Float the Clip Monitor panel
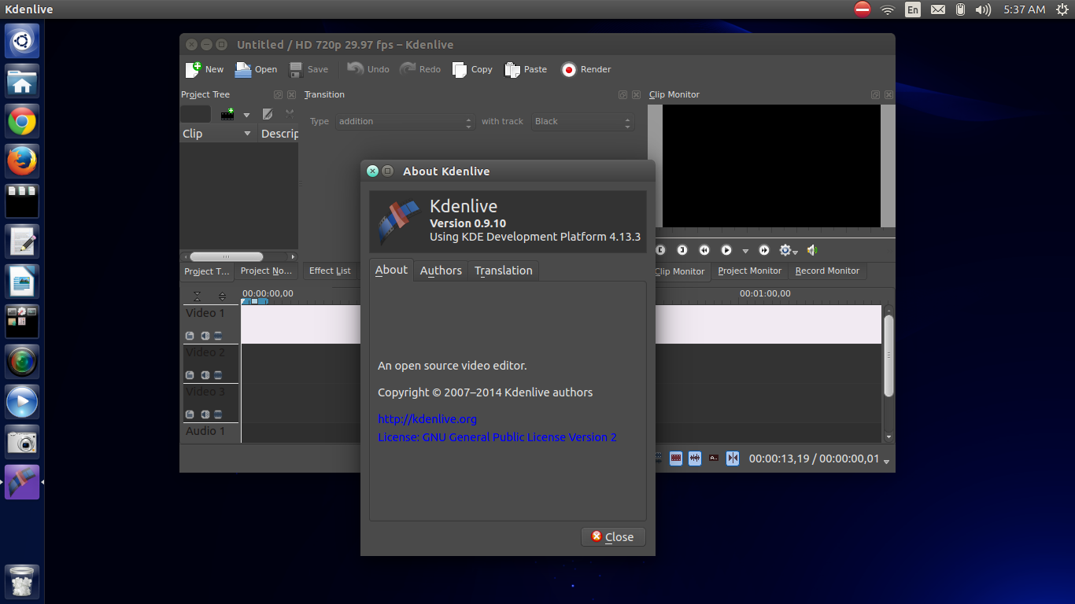 pyautogui.click(x=875, y=94)
